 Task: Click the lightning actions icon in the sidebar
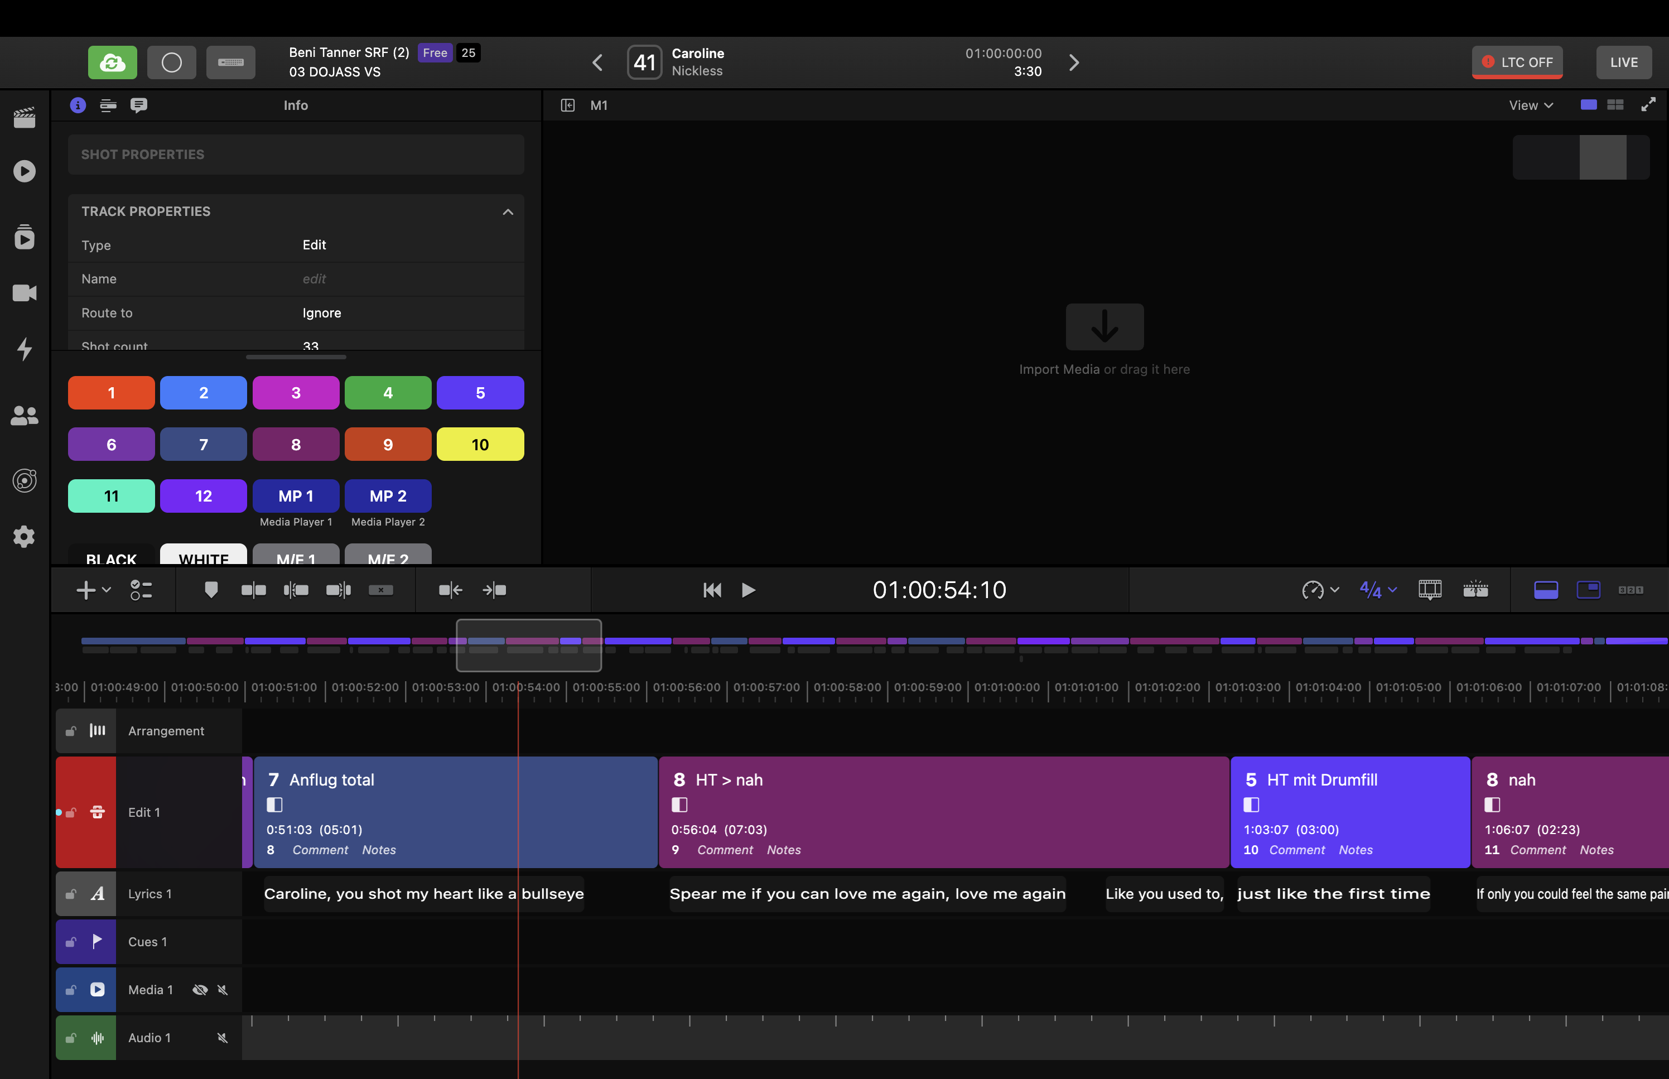click(x=25, y=350)
